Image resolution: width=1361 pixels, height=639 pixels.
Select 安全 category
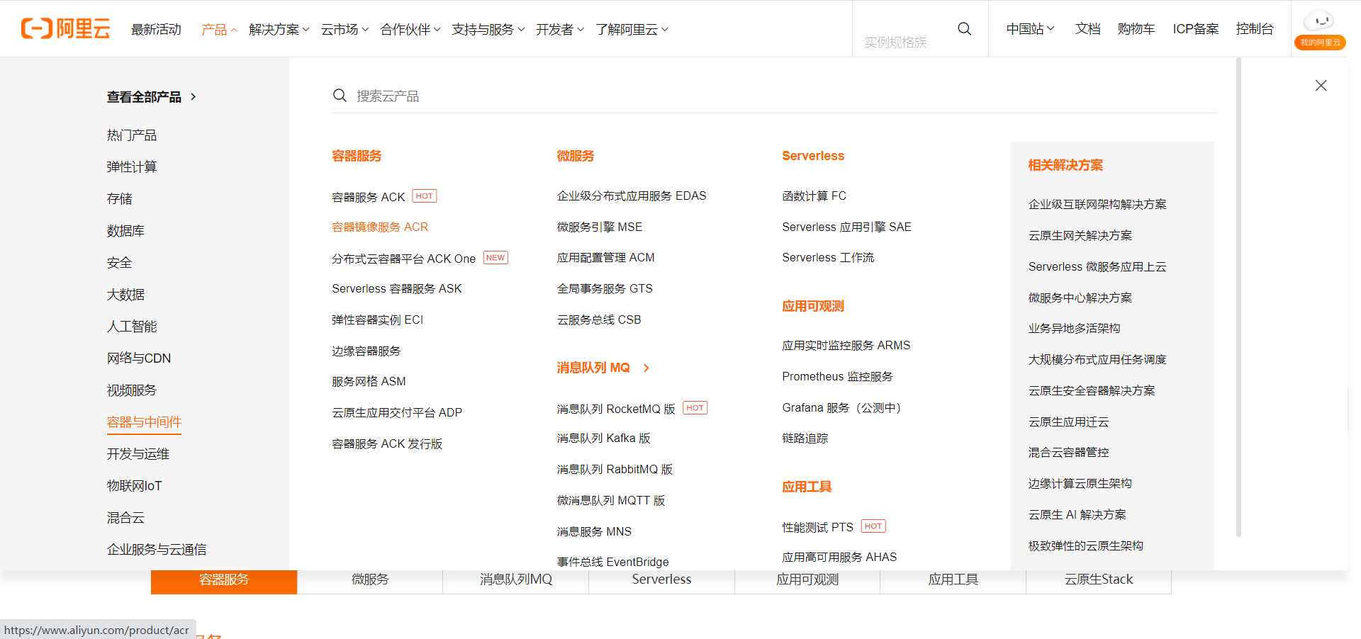click(x=119, y=263)
